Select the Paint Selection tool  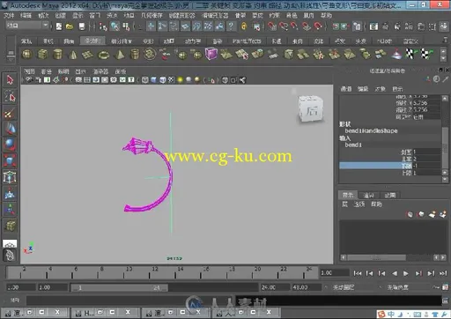coord(10,113)
